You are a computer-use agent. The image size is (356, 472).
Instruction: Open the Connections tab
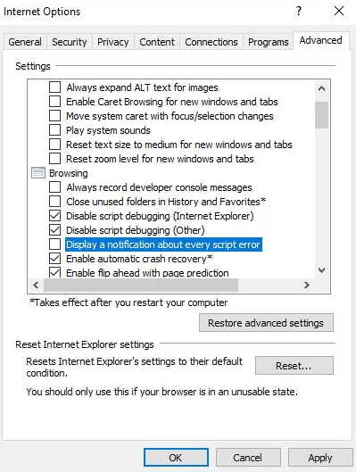click(x=211, y=42)
